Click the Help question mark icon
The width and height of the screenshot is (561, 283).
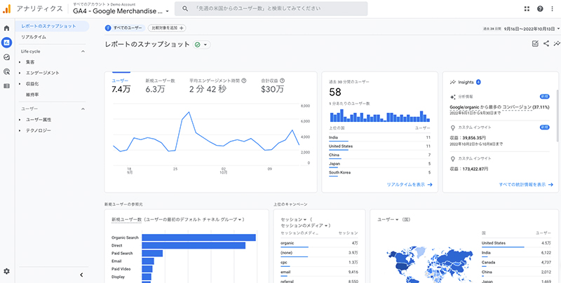pyautogui.click(x=540, y=9)
